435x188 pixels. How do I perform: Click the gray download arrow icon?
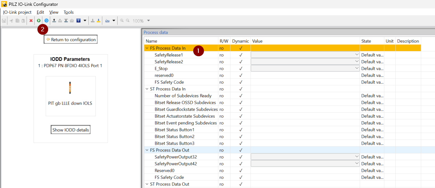[x=93, y=20]
